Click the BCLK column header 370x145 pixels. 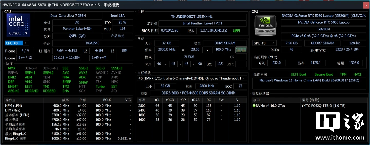(x=100, y=100)
